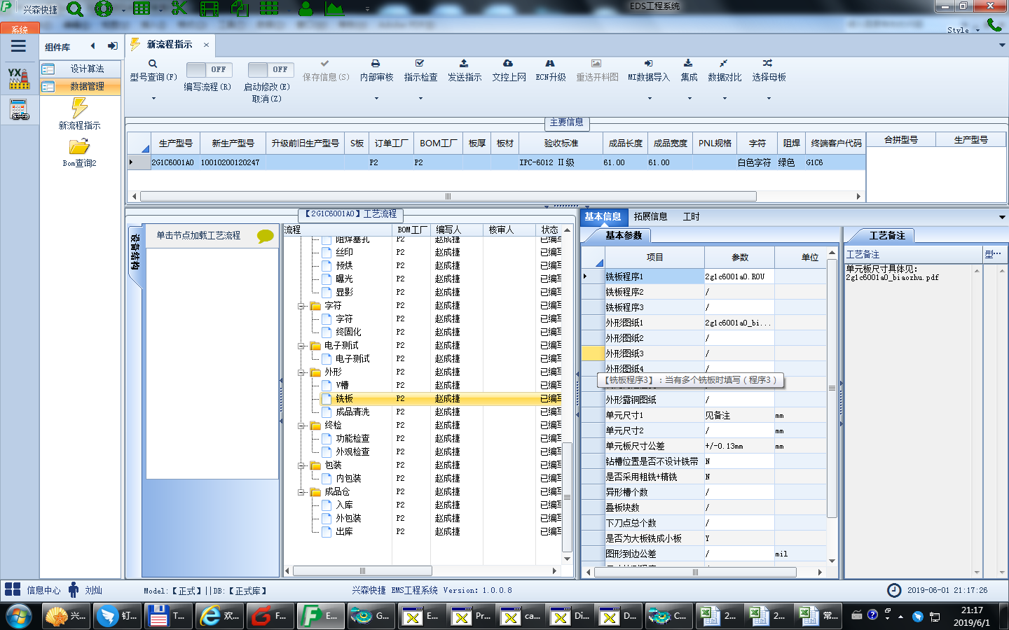Collapse the 字符 folder in process tree
Viewport: 1009px width, 630px height.
click(302, 306)
